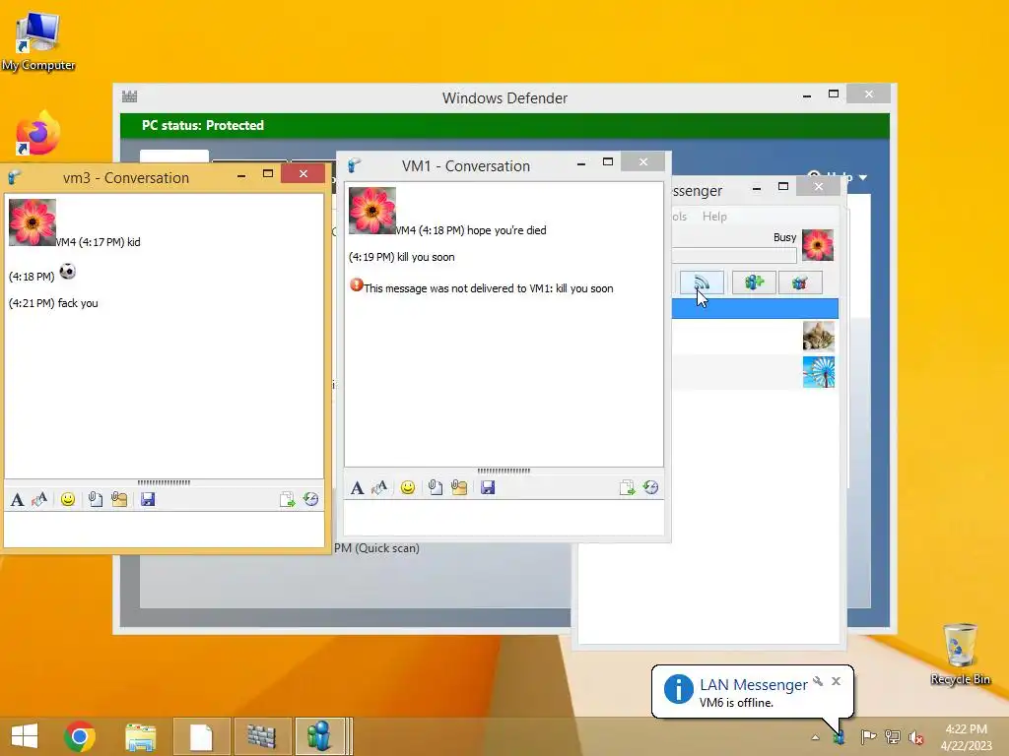Switch to Windows Defender in the taskbar
The image size is (1009, 756).
(x=262, y=736)
